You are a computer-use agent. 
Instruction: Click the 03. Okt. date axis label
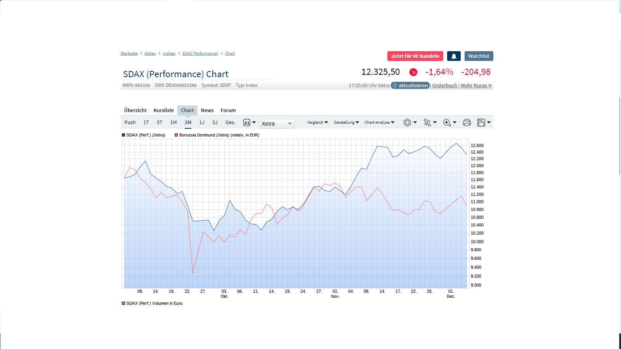224,294
